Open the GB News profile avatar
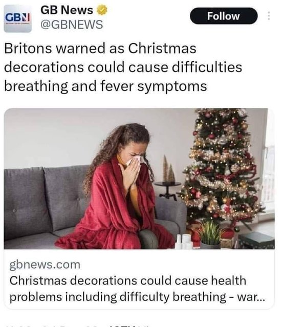Screen dimensions: 283x327 click(18, 18)
